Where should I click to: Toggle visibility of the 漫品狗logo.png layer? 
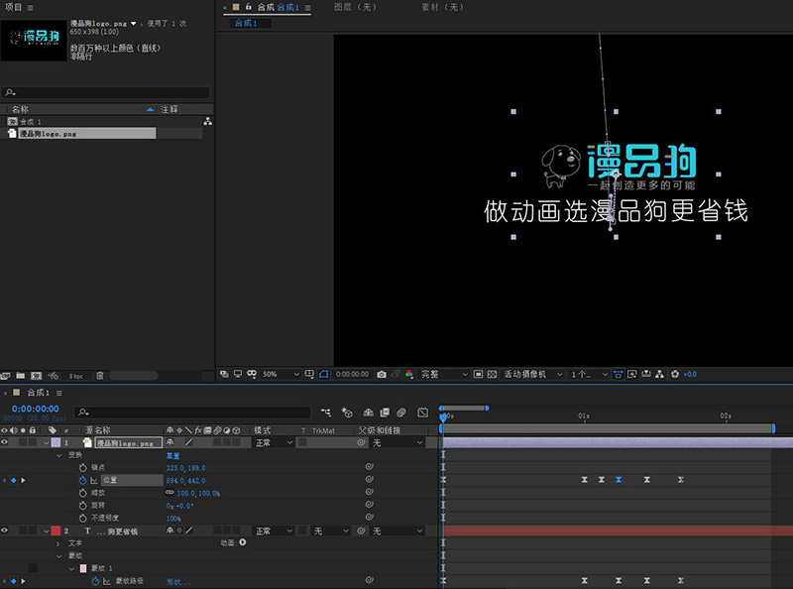5,442
